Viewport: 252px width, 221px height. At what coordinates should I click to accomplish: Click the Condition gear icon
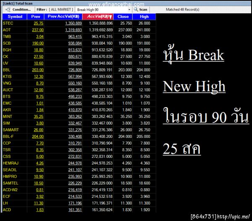[x=8, y=10]
